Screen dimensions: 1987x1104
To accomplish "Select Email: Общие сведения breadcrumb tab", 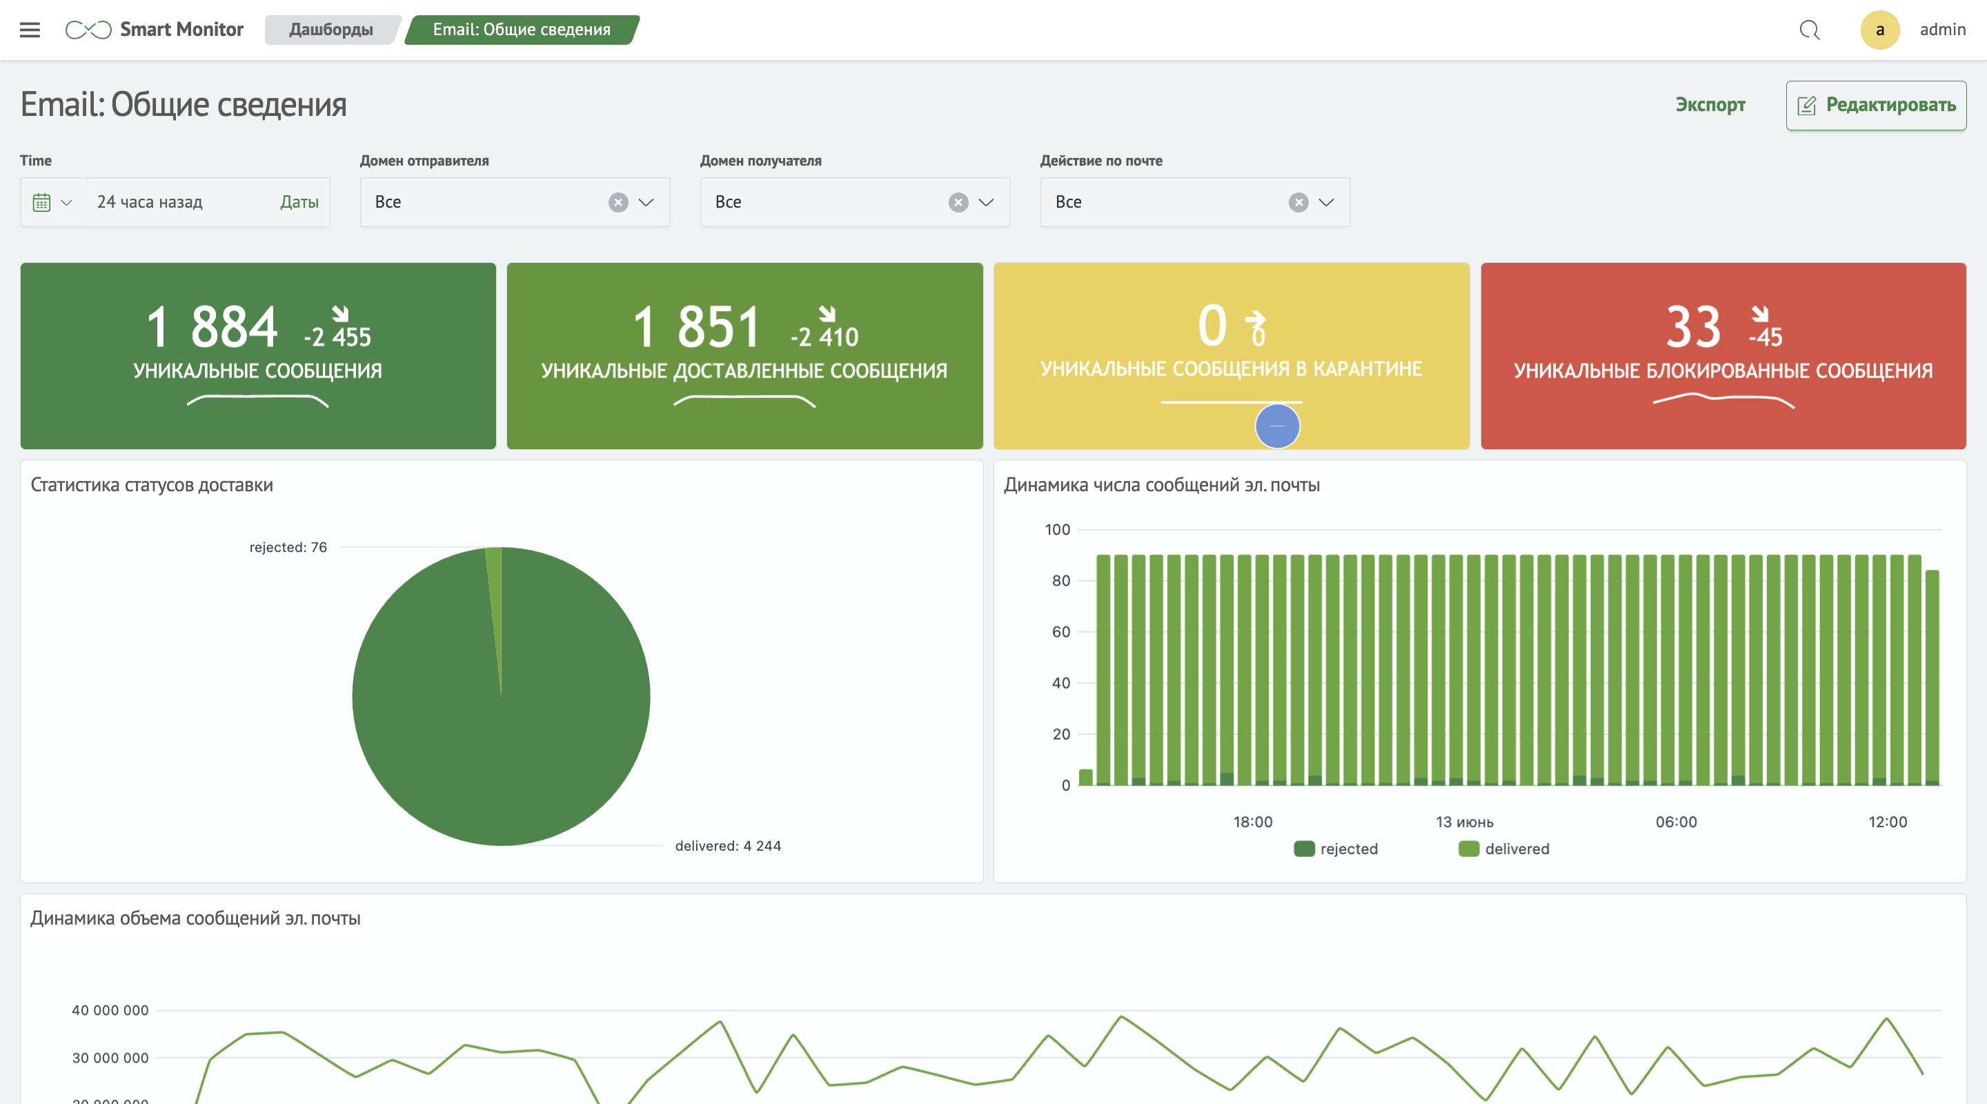I will 522,29.
